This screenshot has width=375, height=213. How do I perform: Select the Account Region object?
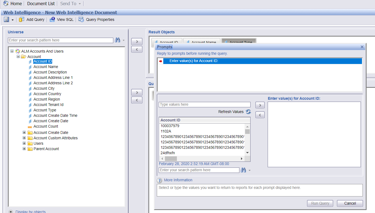pyautogui.click(x=47, y=99)
